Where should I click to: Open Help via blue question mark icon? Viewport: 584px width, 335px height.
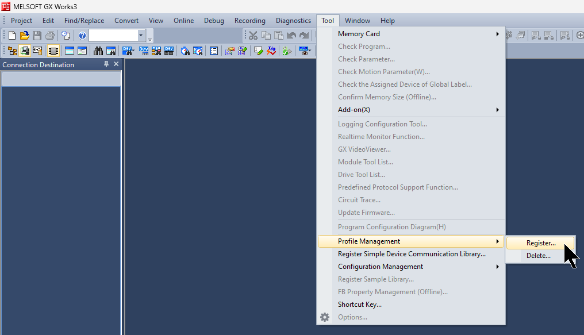pyautogui.click(x=82, y=36)
